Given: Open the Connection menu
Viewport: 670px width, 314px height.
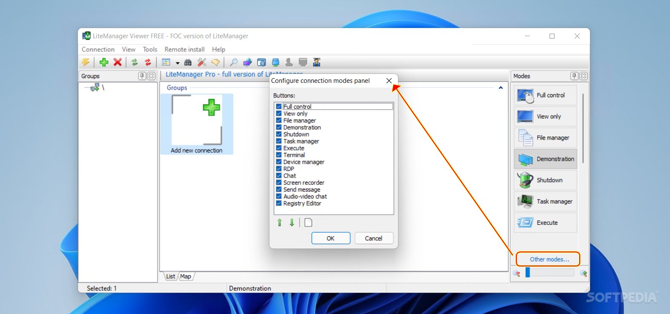Looking at the screenshot, I should click(x=98, y=49).
